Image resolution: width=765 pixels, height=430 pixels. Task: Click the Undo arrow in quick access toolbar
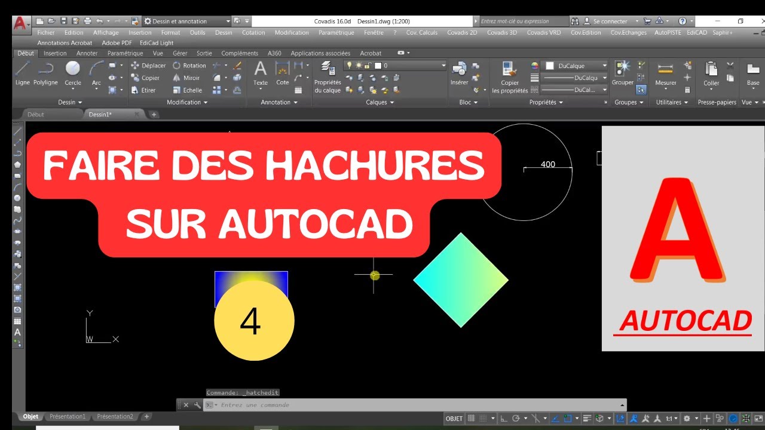99,21
